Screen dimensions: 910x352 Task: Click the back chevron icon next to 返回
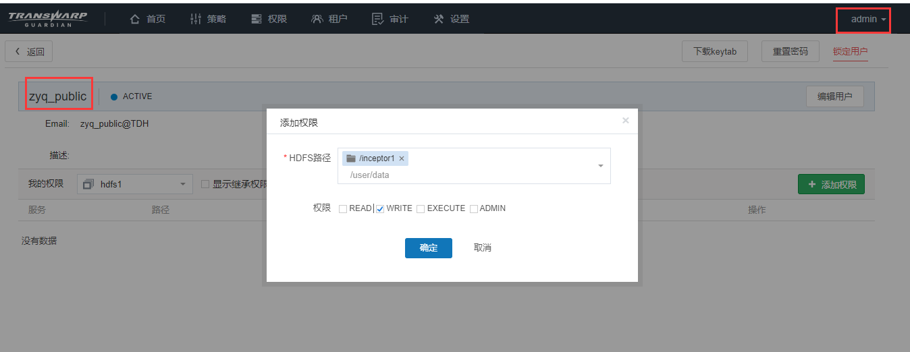tap(17, 51)
